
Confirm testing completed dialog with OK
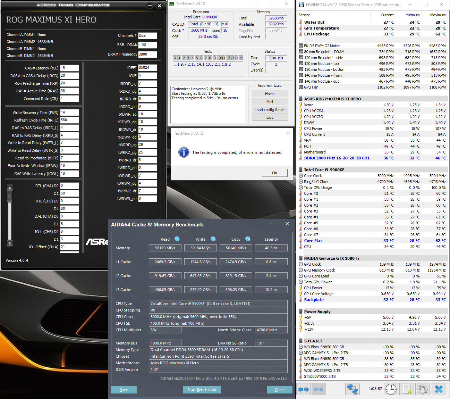(x=274, y=173)
